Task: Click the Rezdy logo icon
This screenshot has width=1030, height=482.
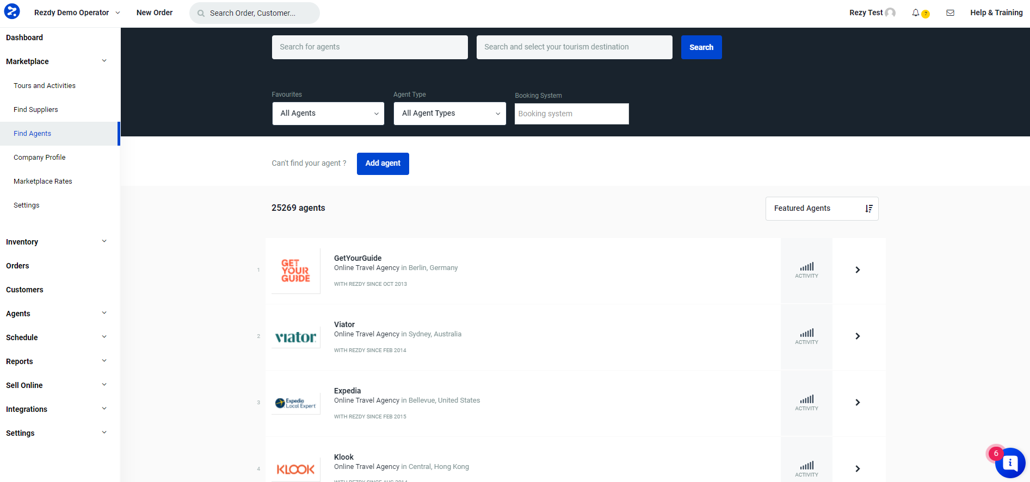Action: click(x=12, y=11)
